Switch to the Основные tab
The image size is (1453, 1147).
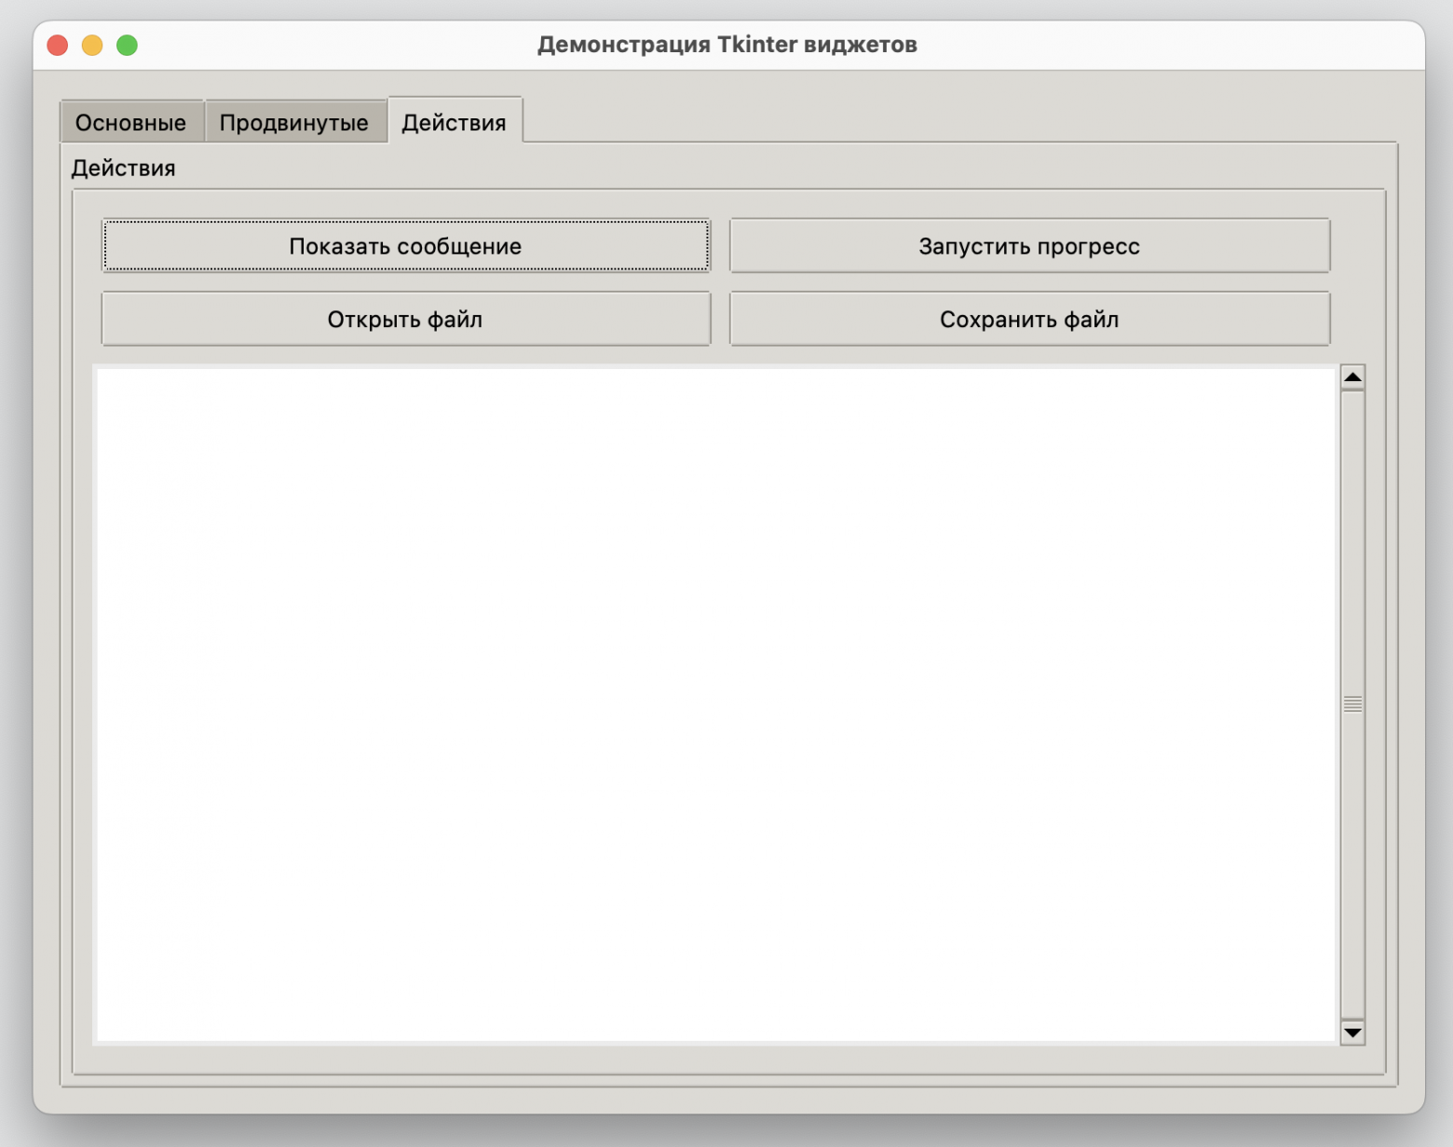pos(130,120)
